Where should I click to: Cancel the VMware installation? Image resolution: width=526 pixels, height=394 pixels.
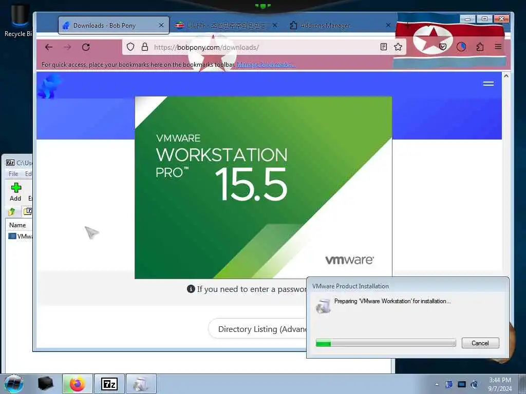(480, 343)
